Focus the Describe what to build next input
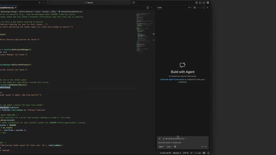Screen dimensions: 276x155 [182, 143]
